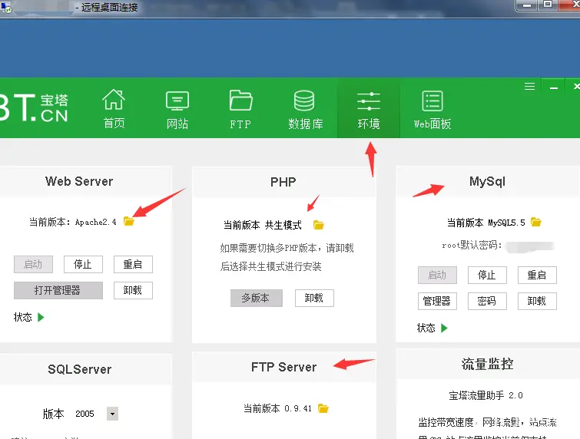
Task: Click text 当前版本 MySQL5.5
Action: [x=486, y=223]
